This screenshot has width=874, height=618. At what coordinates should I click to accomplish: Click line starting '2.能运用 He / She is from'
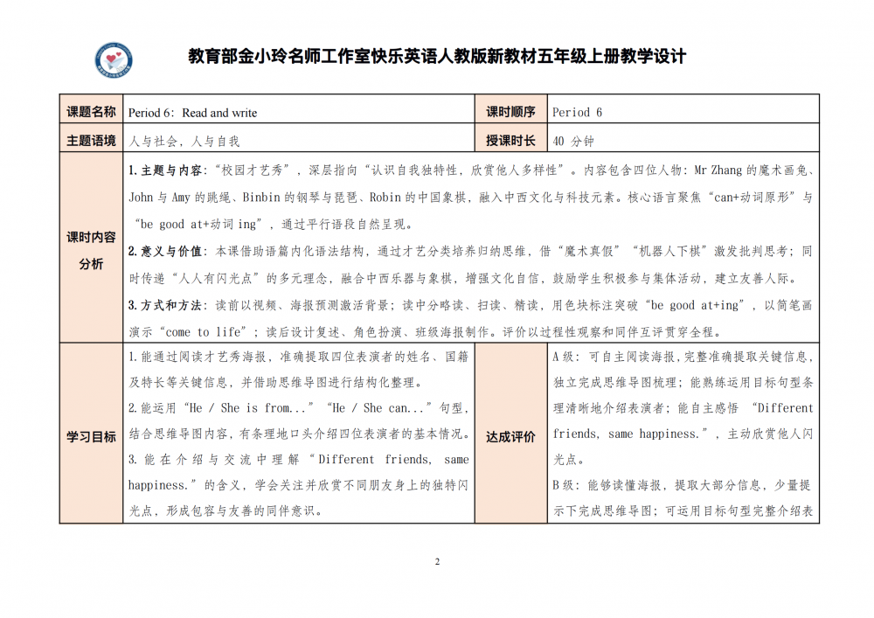299,408
